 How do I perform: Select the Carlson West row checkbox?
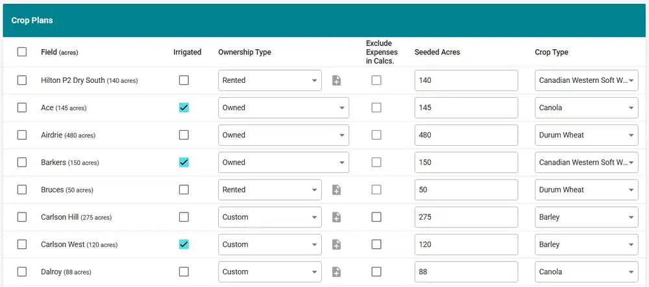coord(22,244)
